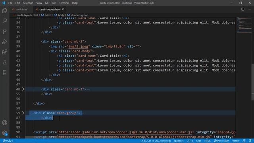Click line number 38 in gutter

coord(18,41)
